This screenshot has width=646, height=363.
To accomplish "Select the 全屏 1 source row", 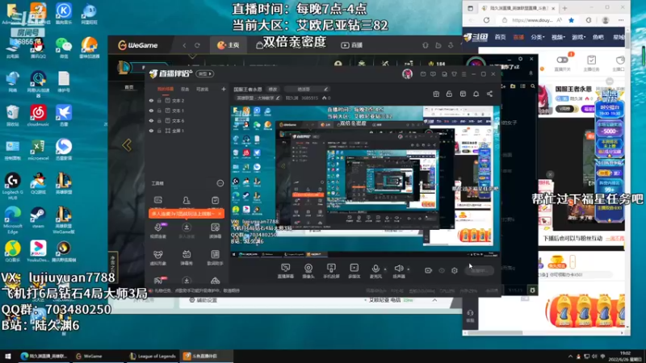I will pyautogui.click(x=187, y=131).
